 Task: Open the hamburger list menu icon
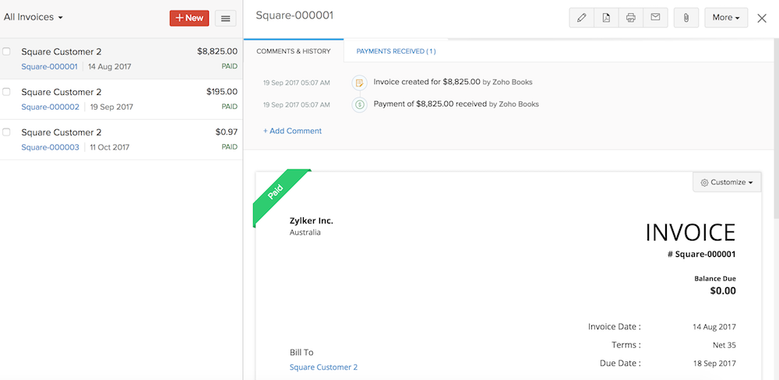(226, 18)
